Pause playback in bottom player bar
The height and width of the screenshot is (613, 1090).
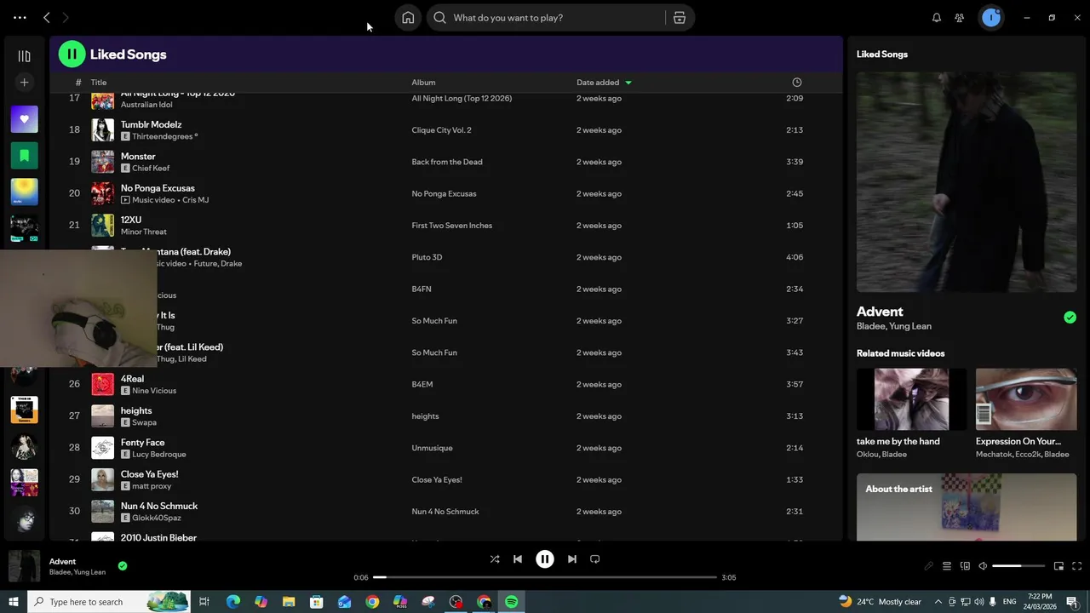[x=545, y=559]
